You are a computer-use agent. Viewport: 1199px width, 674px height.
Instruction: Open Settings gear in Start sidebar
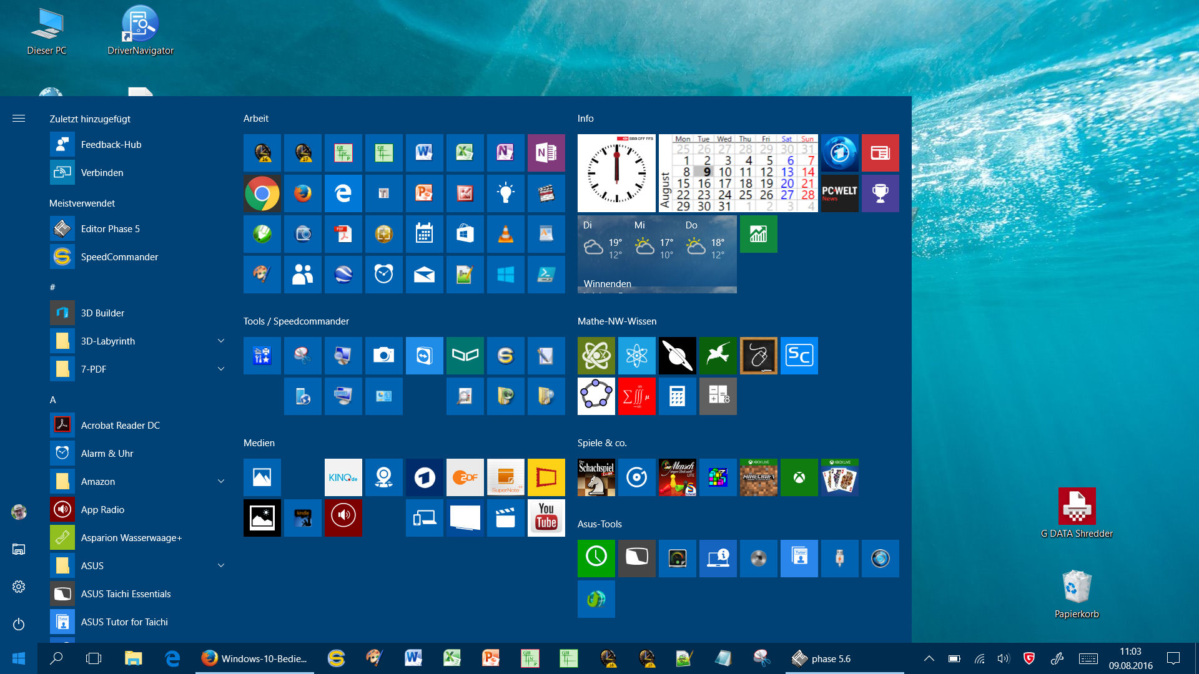pos(19,587)
